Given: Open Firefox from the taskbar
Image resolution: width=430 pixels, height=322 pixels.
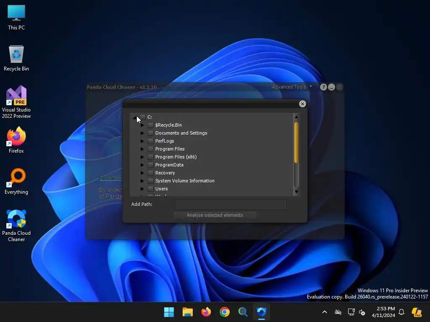Looking at the screenshot, I should (206, 312).
